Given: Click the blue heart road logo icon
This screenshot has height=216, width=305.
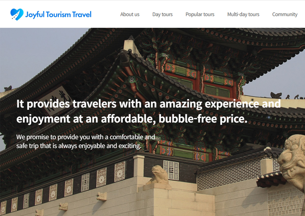Looking at the screenshot, I should coord(17,14).
